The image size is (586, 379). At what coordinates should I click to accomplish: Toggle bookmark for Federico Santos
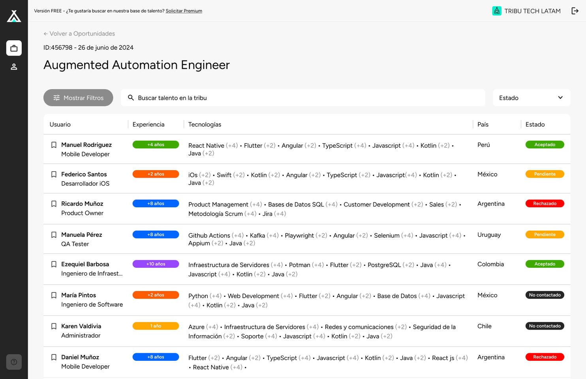54,174
